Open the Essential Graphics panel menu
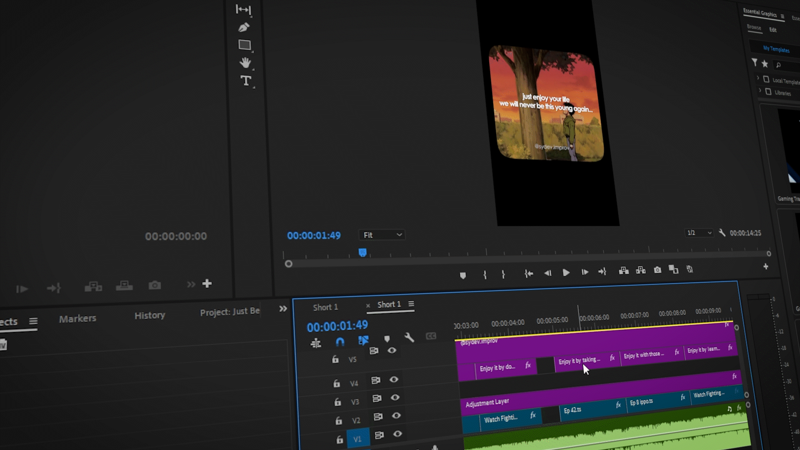Screen dimensions: 800x450 [782, 17]
